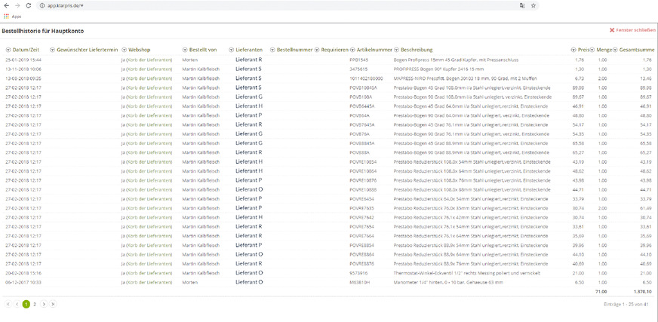The image size is (658, 322).
Task: Open the Webshop column filter
Action: 125,50
